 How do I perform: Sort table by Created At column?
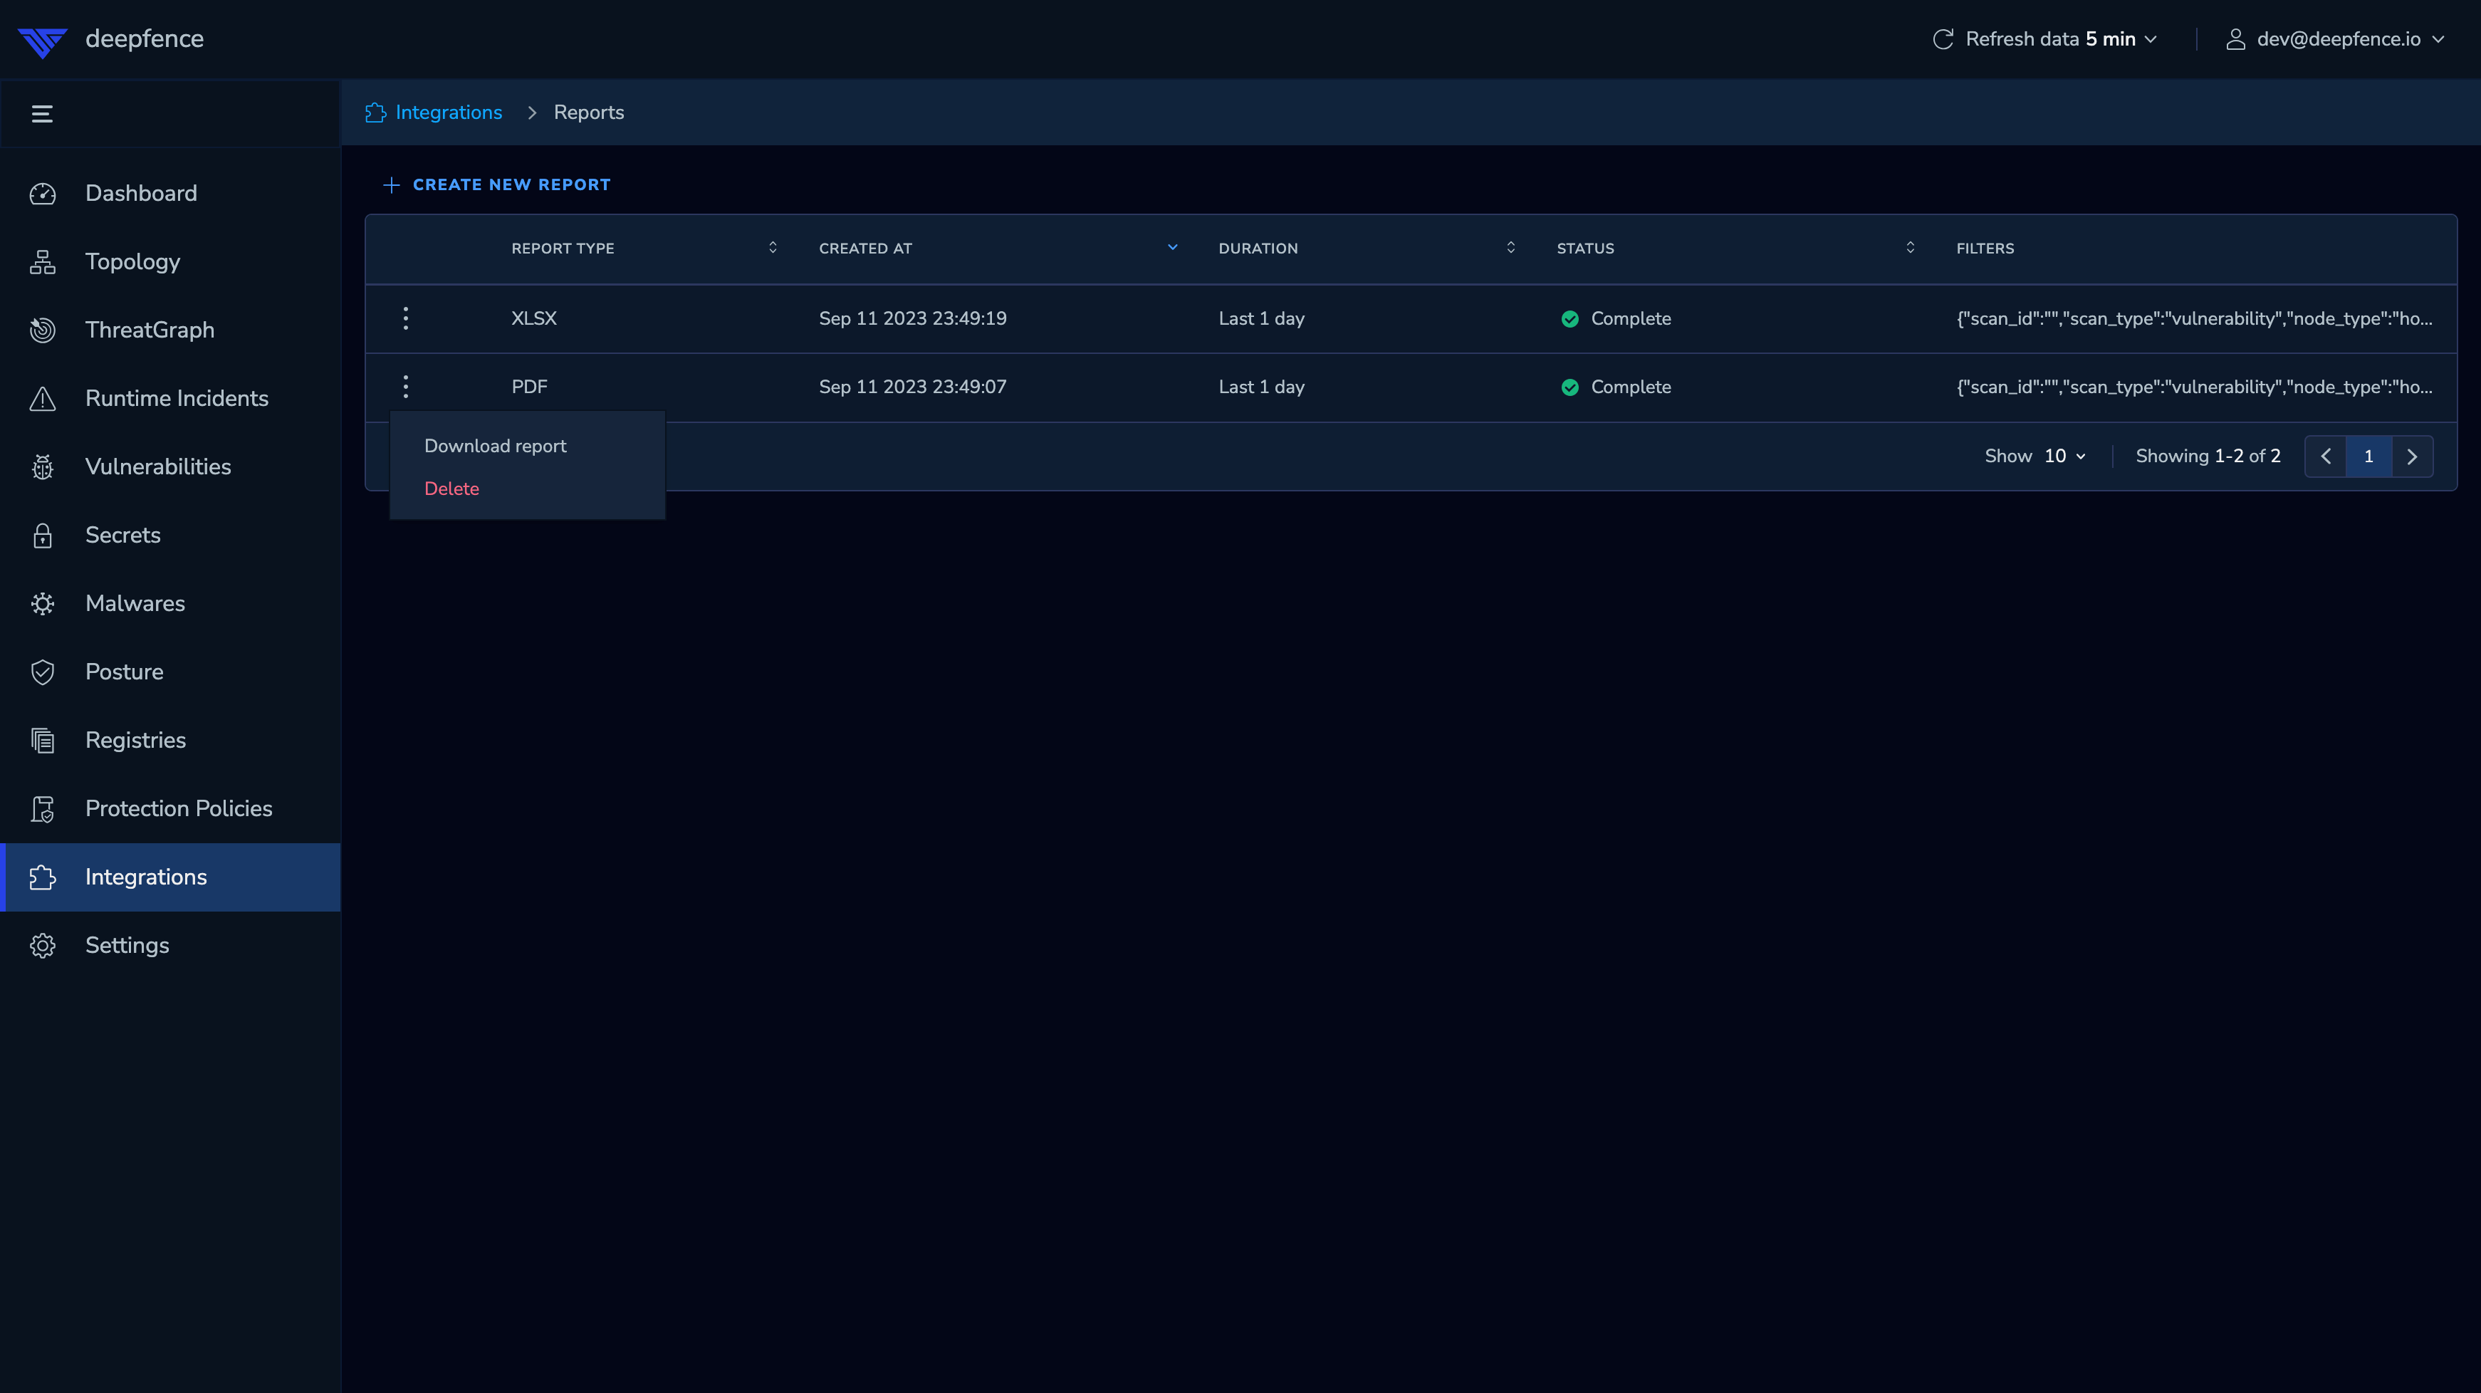click(1172, 248)
